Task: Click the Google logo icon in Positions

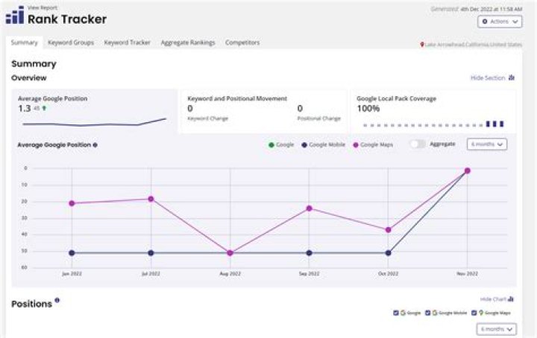Action: [x=403, y=313]
